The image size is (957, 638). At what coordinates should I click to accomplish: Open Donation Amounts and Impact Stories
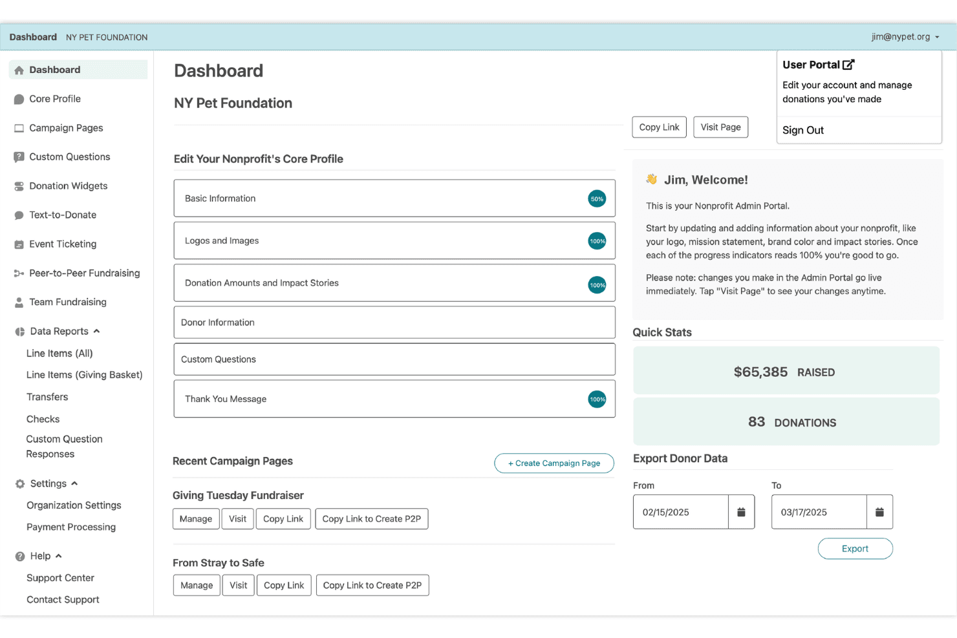click(394, 283)
